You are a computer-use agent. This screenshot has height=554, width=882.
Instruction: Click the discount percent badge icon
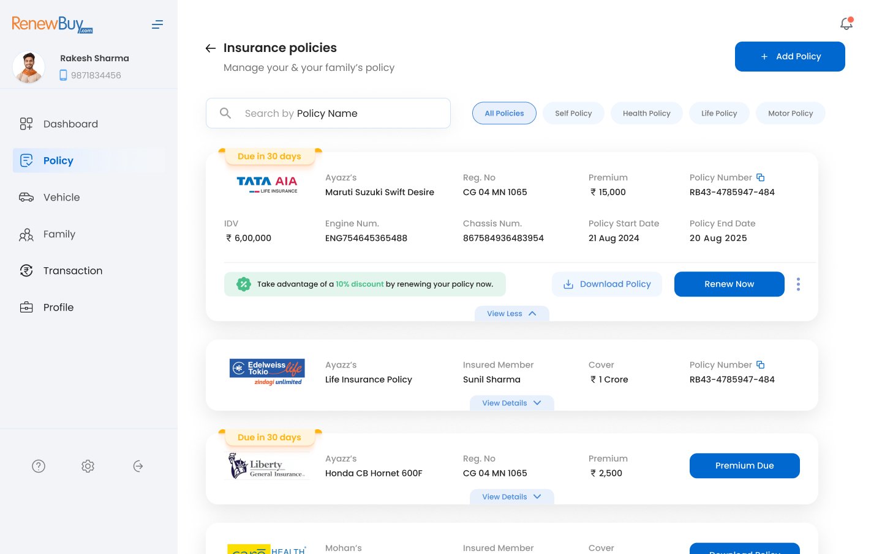tap(244, 284)
